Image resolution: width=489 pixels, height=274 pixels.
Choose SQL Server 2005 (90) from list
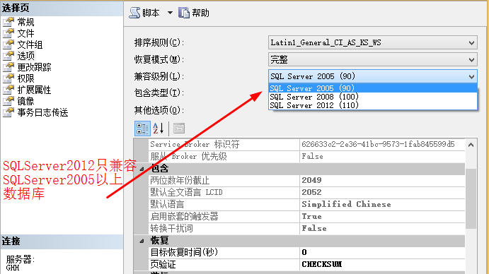[373, 88]
